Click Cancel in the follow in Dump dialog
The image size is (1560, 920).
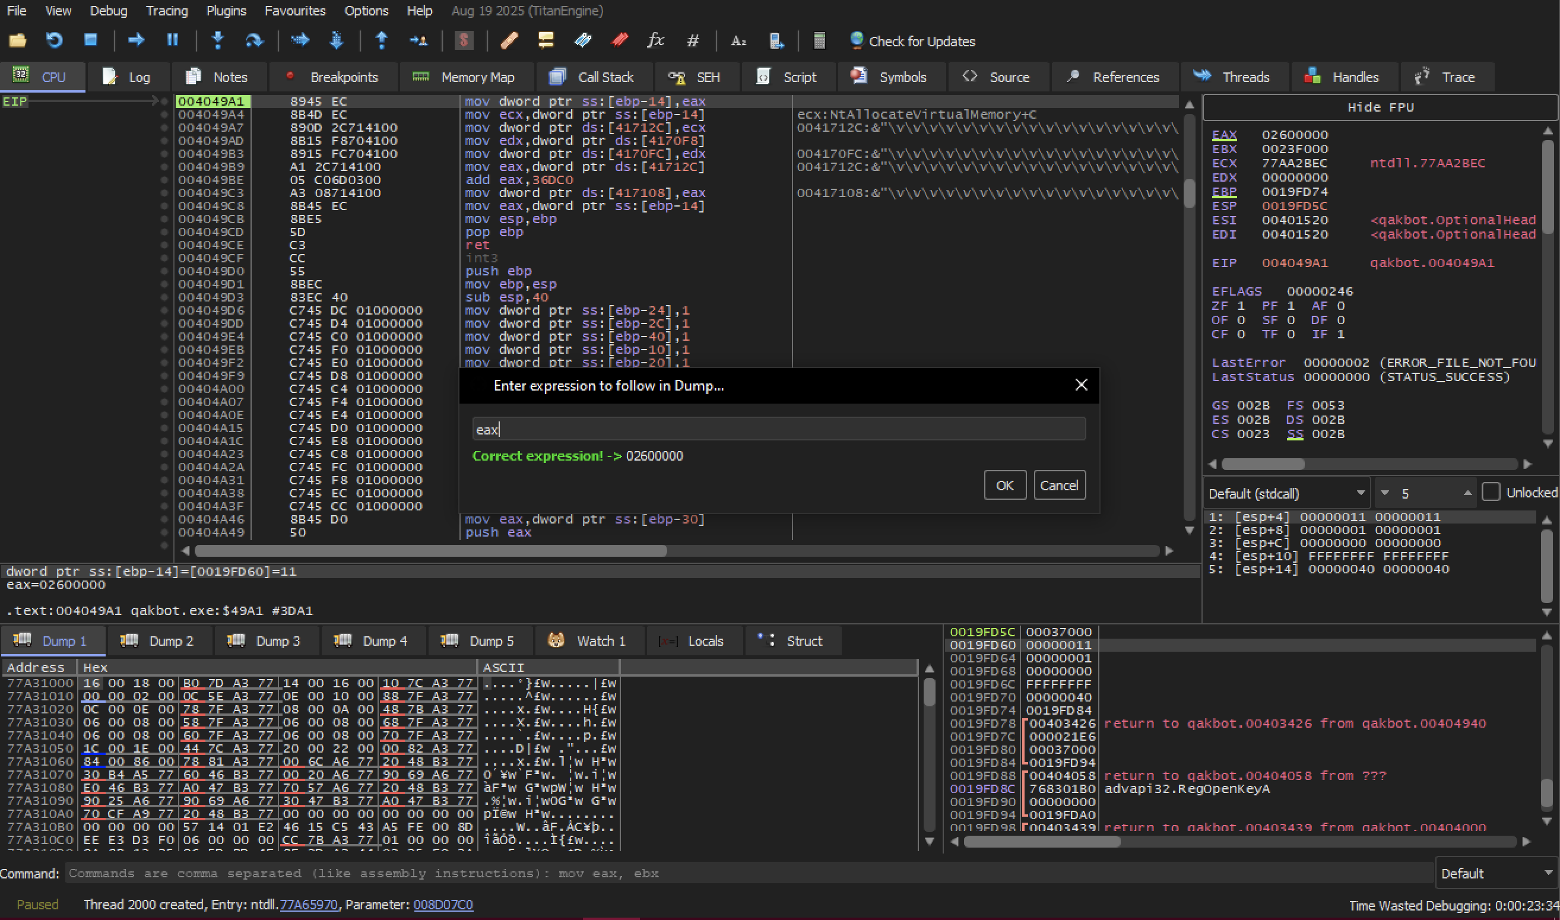[x=1059, y=486]
